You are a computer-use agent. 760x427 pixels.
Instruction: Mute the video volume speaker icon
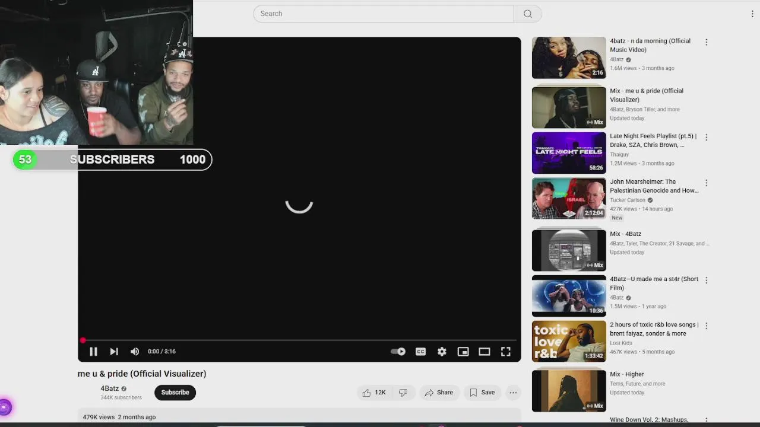click(x=135, y=351)
